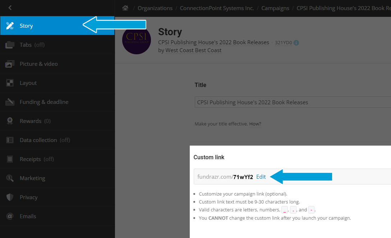The image size is (391, 238).
Task: Open Picture & video section
Action: tap(57, 64)
